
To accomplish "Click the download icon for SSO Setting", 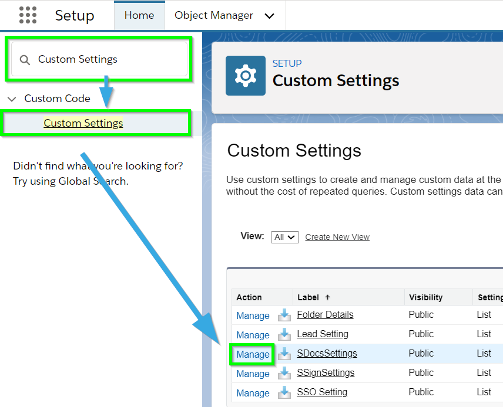I will [x=284, y=392].
